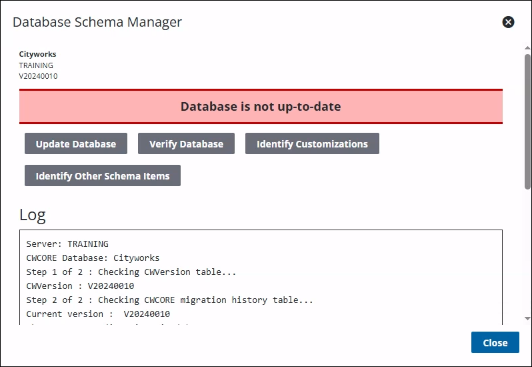Click the 'Step 2 of 2' log line

tap(169, 300)
